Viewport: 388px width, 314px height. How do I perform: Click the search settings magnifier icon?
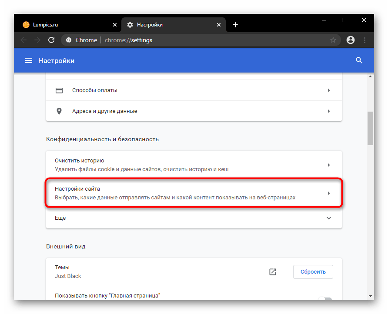[359, 61]
